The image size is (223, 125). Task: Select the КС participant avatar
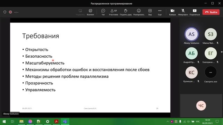coord(191,73)
